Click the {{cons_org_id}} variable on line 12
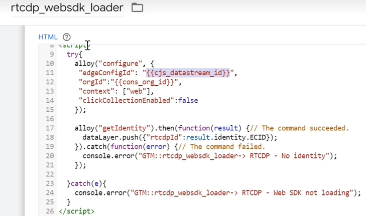The width and height of the screenshot is (366, 216). click(x=144, y=82)
